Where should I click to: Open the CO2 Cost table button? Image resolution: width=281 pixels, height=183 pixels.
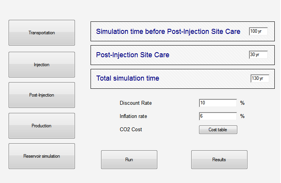[x=218, y=130]
